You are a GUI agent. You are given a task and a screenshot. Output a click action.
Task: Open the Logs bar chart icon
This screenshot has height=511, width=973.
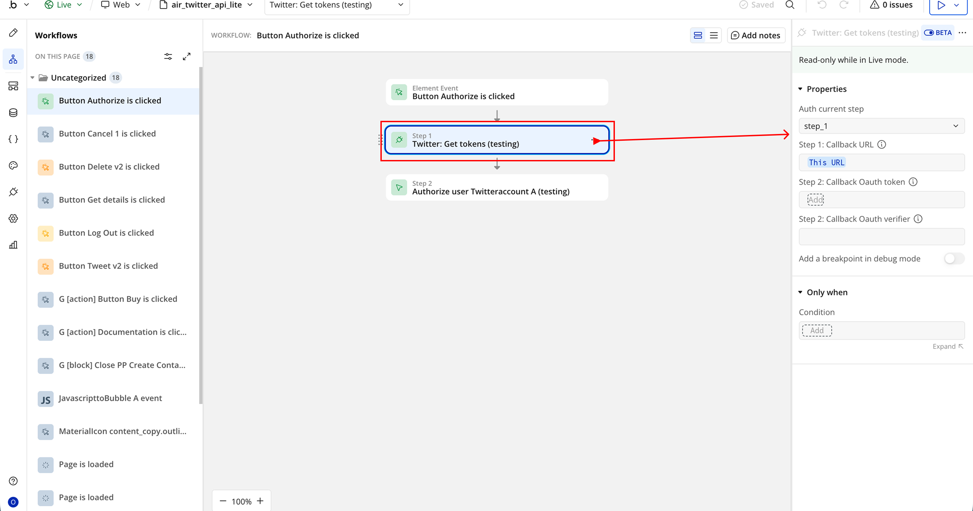[13, 245]
